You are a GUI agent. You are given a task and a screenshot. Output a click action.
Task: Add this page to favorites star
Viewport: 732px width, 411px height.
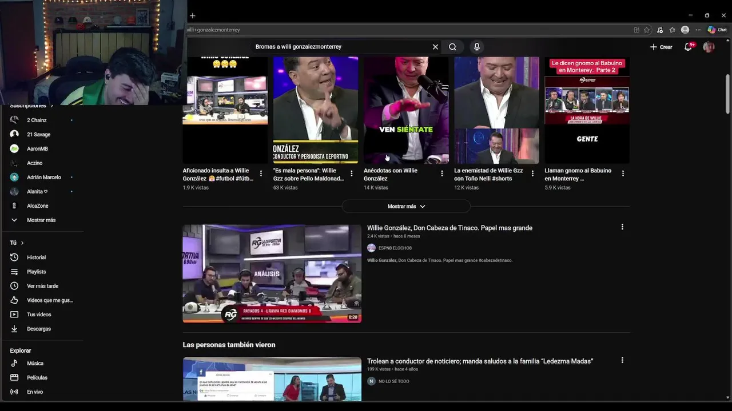tap(647, 30)
